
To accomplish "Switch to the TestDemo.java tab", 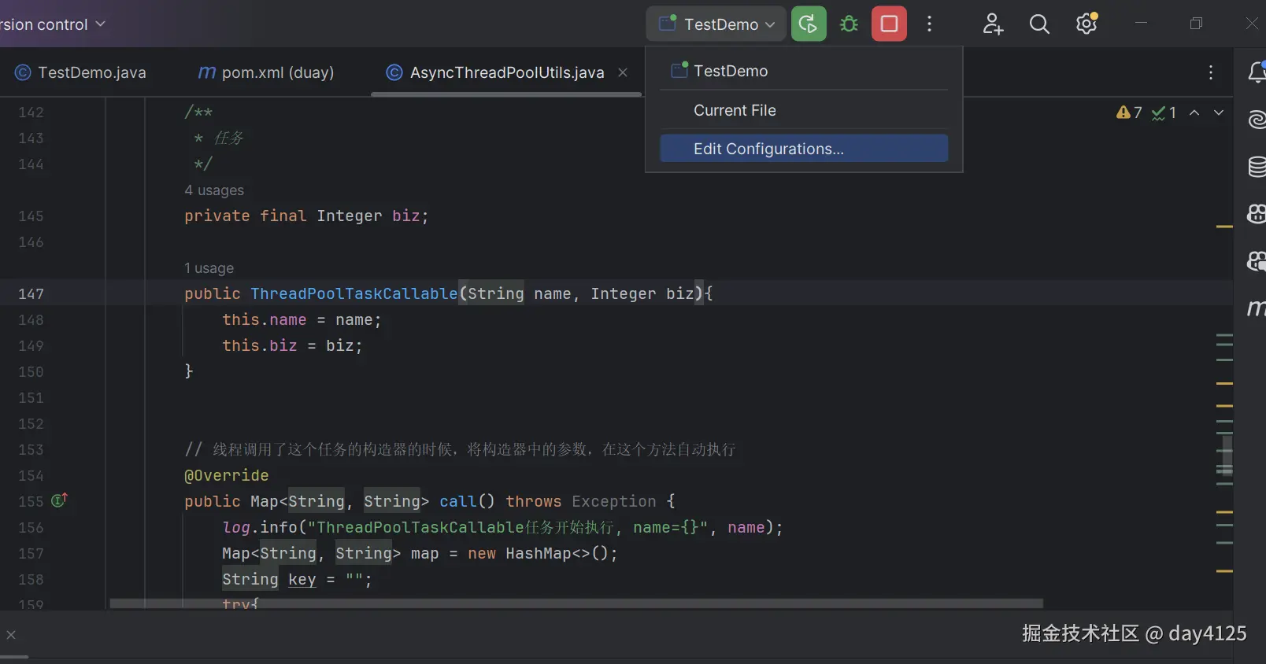I will coord(80,72).
